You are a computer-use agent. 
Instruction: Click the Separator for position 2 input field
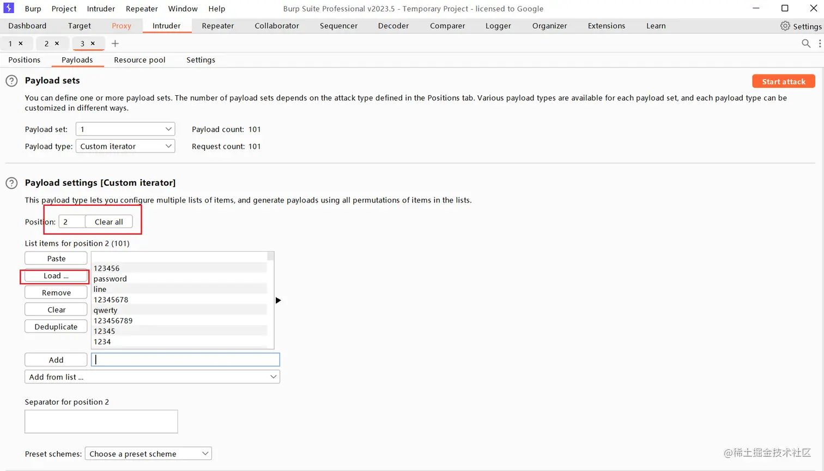tap(101, 421)
